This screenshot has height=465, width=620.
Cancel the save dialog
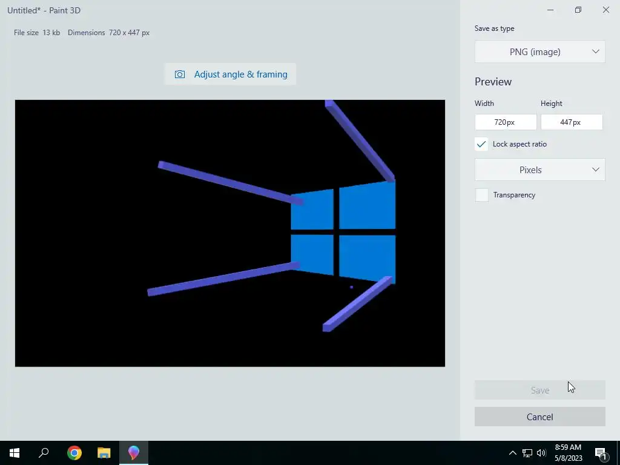point(539,417)
